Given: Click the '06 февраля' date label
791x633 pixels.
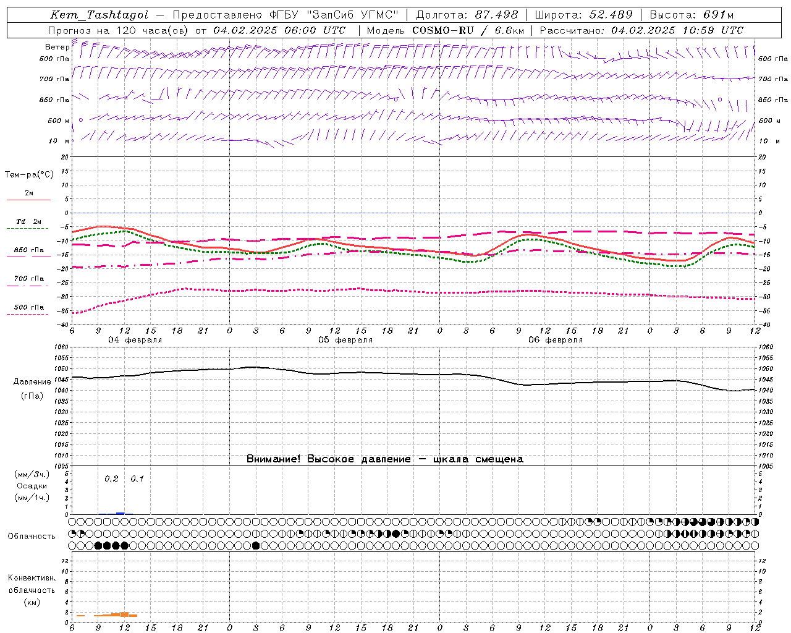Looking at the screenshot, I should coord(556,340).
